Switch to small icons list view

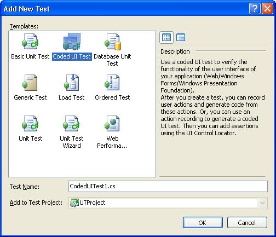tap(181, 37)
